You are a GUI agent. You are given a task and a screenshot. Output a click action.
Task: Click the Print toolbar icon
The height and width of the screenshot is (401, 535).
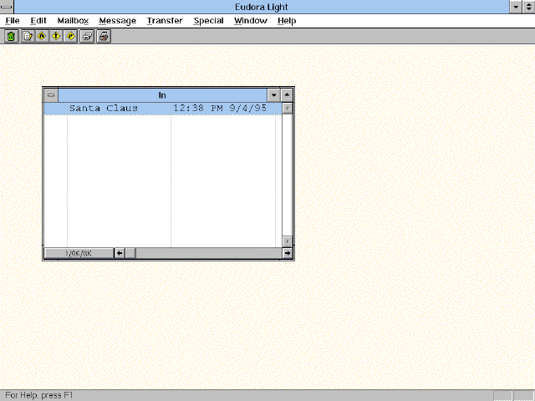pyautogui.click(x=104, y=36)
